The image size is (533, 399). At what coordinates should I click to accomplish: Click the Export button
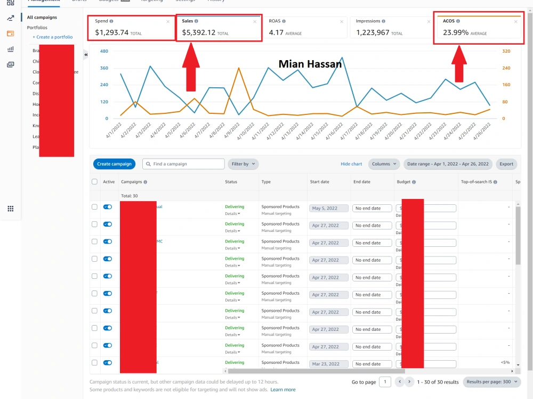coord(506,164)
